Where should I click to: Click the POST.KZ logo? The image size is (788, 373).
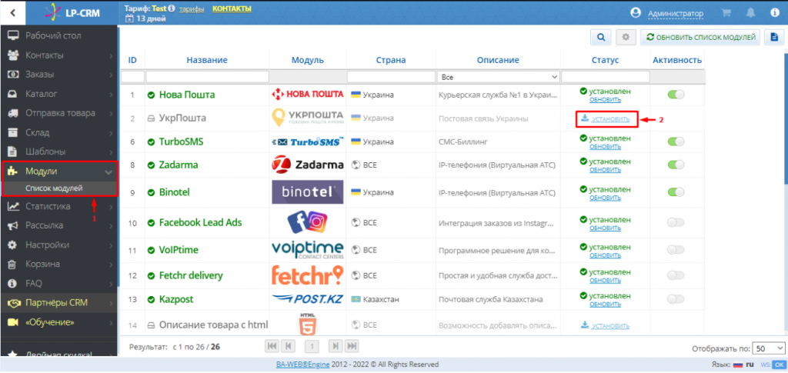pos(308,299)
